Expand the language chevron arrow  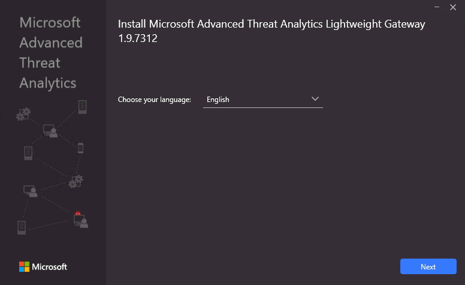[x=315, y=98]
